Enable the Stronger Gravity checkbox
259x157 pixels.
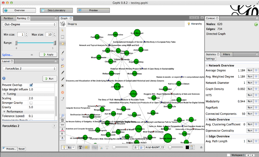pos(31,103)
